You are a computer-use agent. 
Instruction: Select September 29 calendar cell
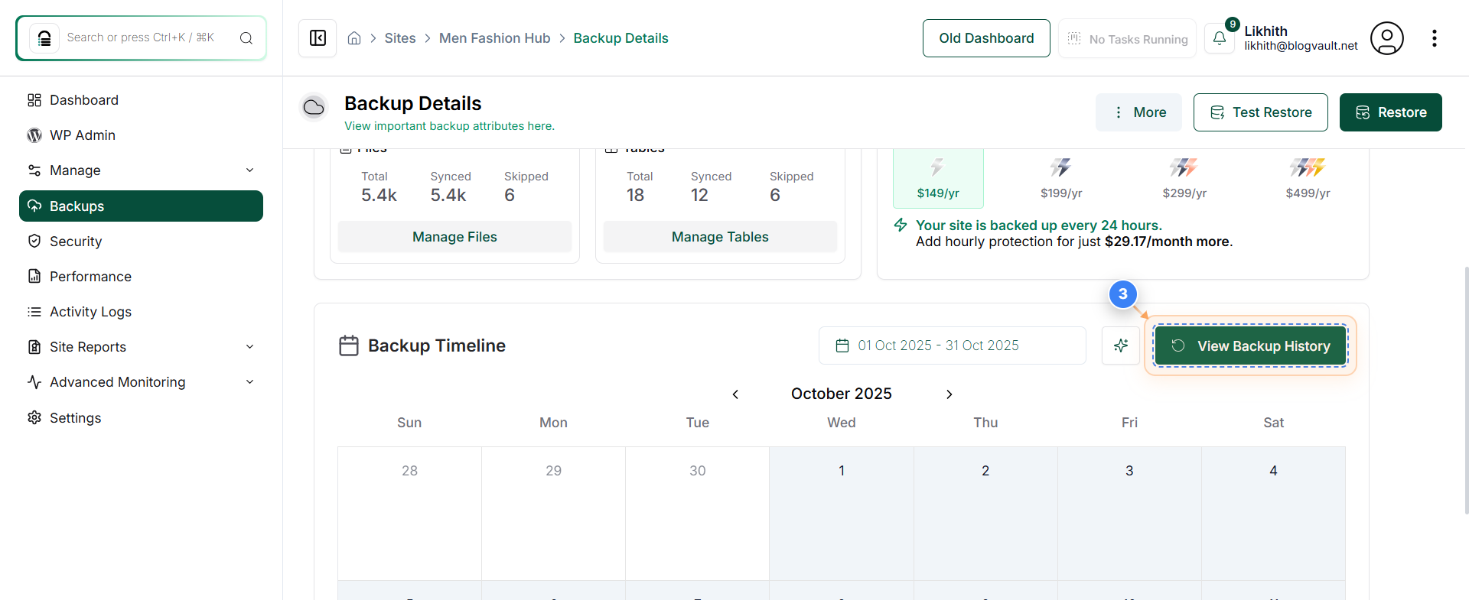(553, 514)
